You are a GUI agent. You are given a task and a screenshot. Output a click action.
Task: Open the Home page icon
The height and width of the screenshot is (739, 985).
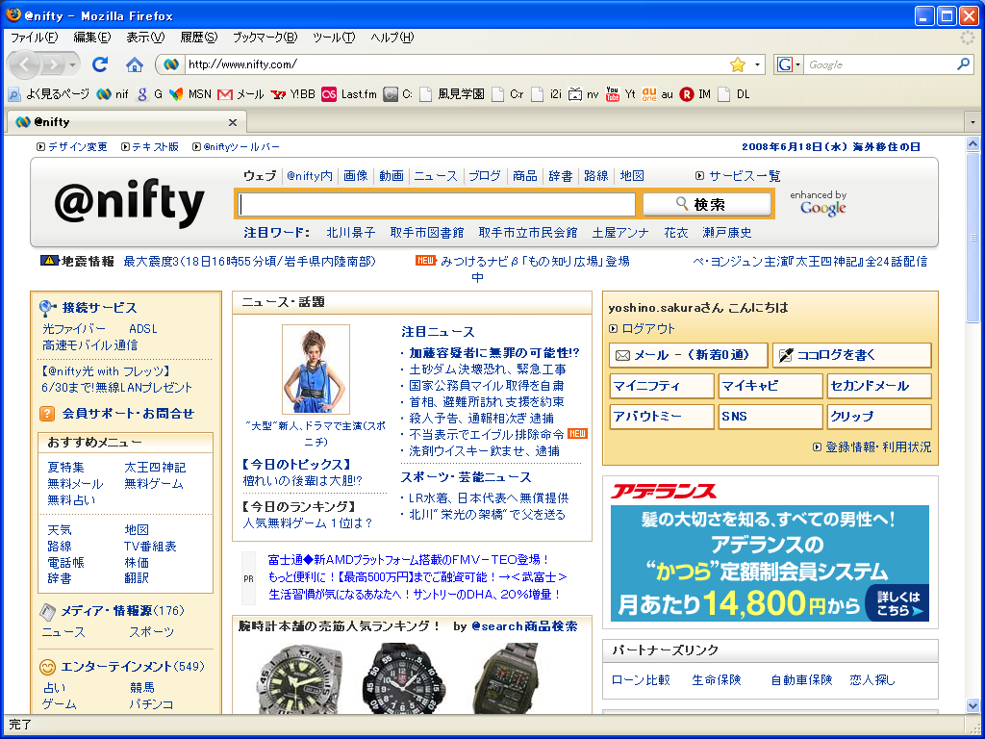coord(135,64)
